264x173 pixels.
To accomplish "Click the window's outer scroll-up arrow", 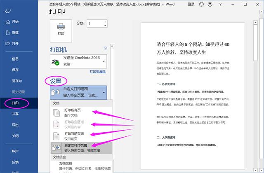I will [x=261, y=12].
